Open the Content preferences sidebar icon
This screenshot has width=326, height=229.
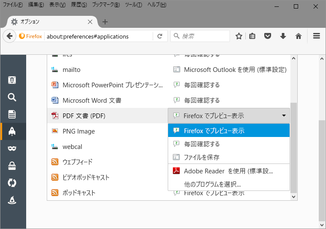12,114
